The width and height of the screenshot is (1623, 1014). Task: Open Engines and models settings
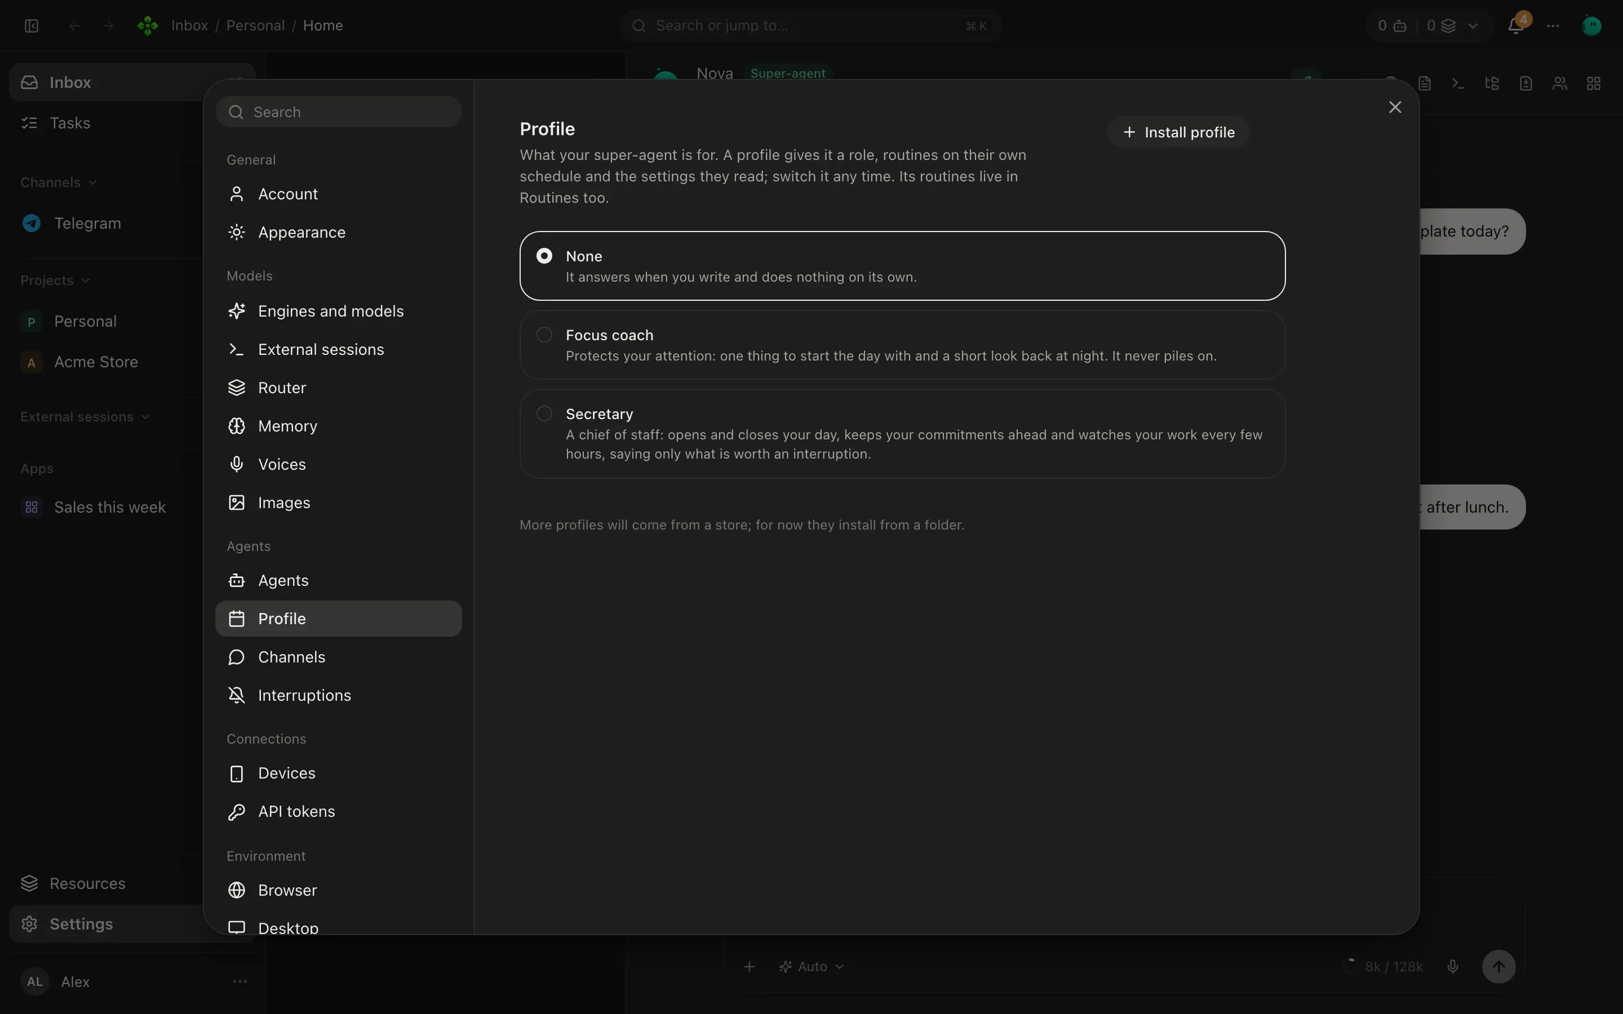click(x=339, y=311)
